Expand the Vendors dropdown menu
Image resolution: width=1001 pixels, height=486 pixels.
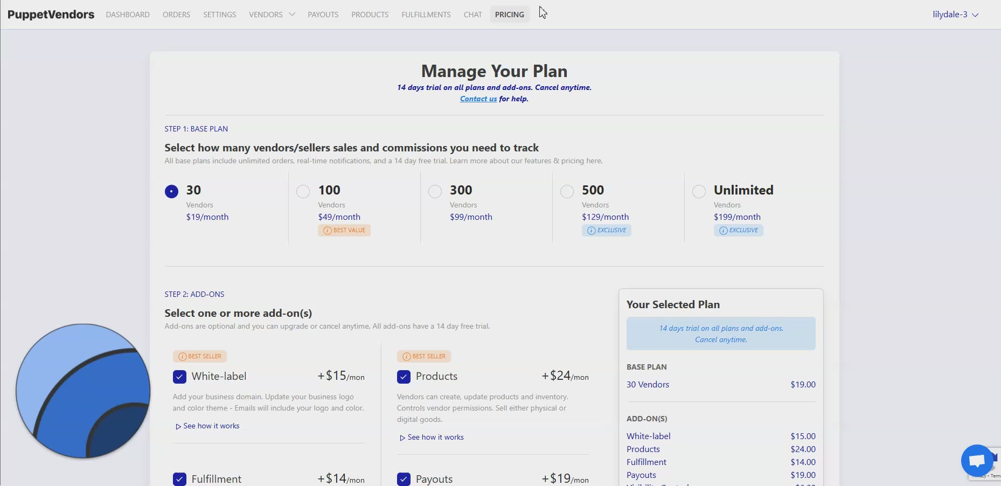(272, 15)
